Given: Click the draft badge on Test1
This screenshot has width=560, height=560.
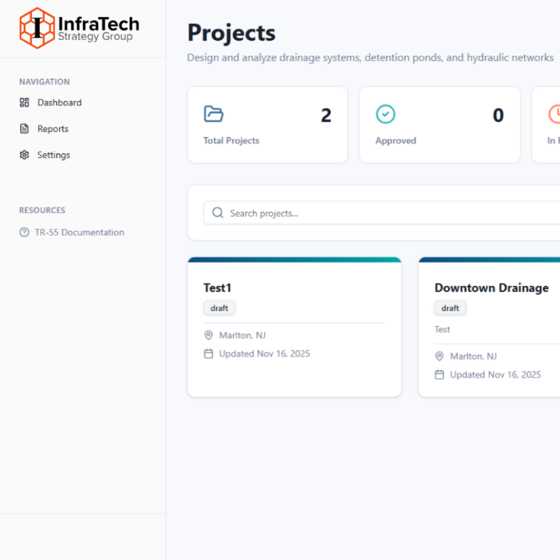Looking at the screenshot, I should 219,308.
